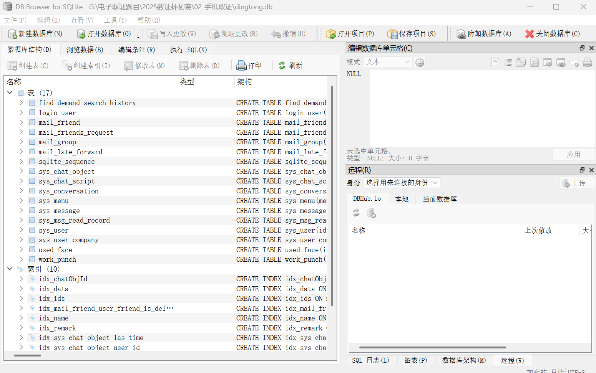Refresh the structure with 刷新 icon
The image size is (596, 373).
click(x=282, y=66)
